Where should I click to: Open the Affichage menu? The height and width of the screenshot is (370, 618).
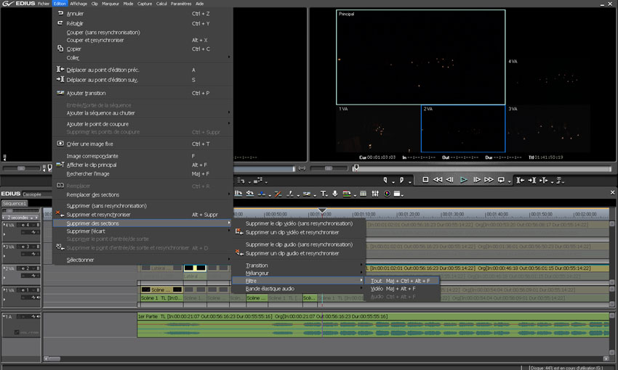(78, 4)
